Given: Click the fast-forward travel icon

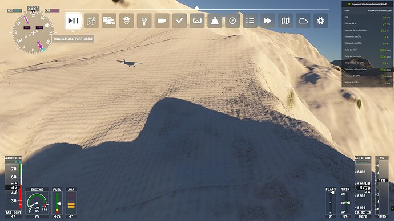Looking at the screenshot, I should pyautogui.click(x=268, y=21).
